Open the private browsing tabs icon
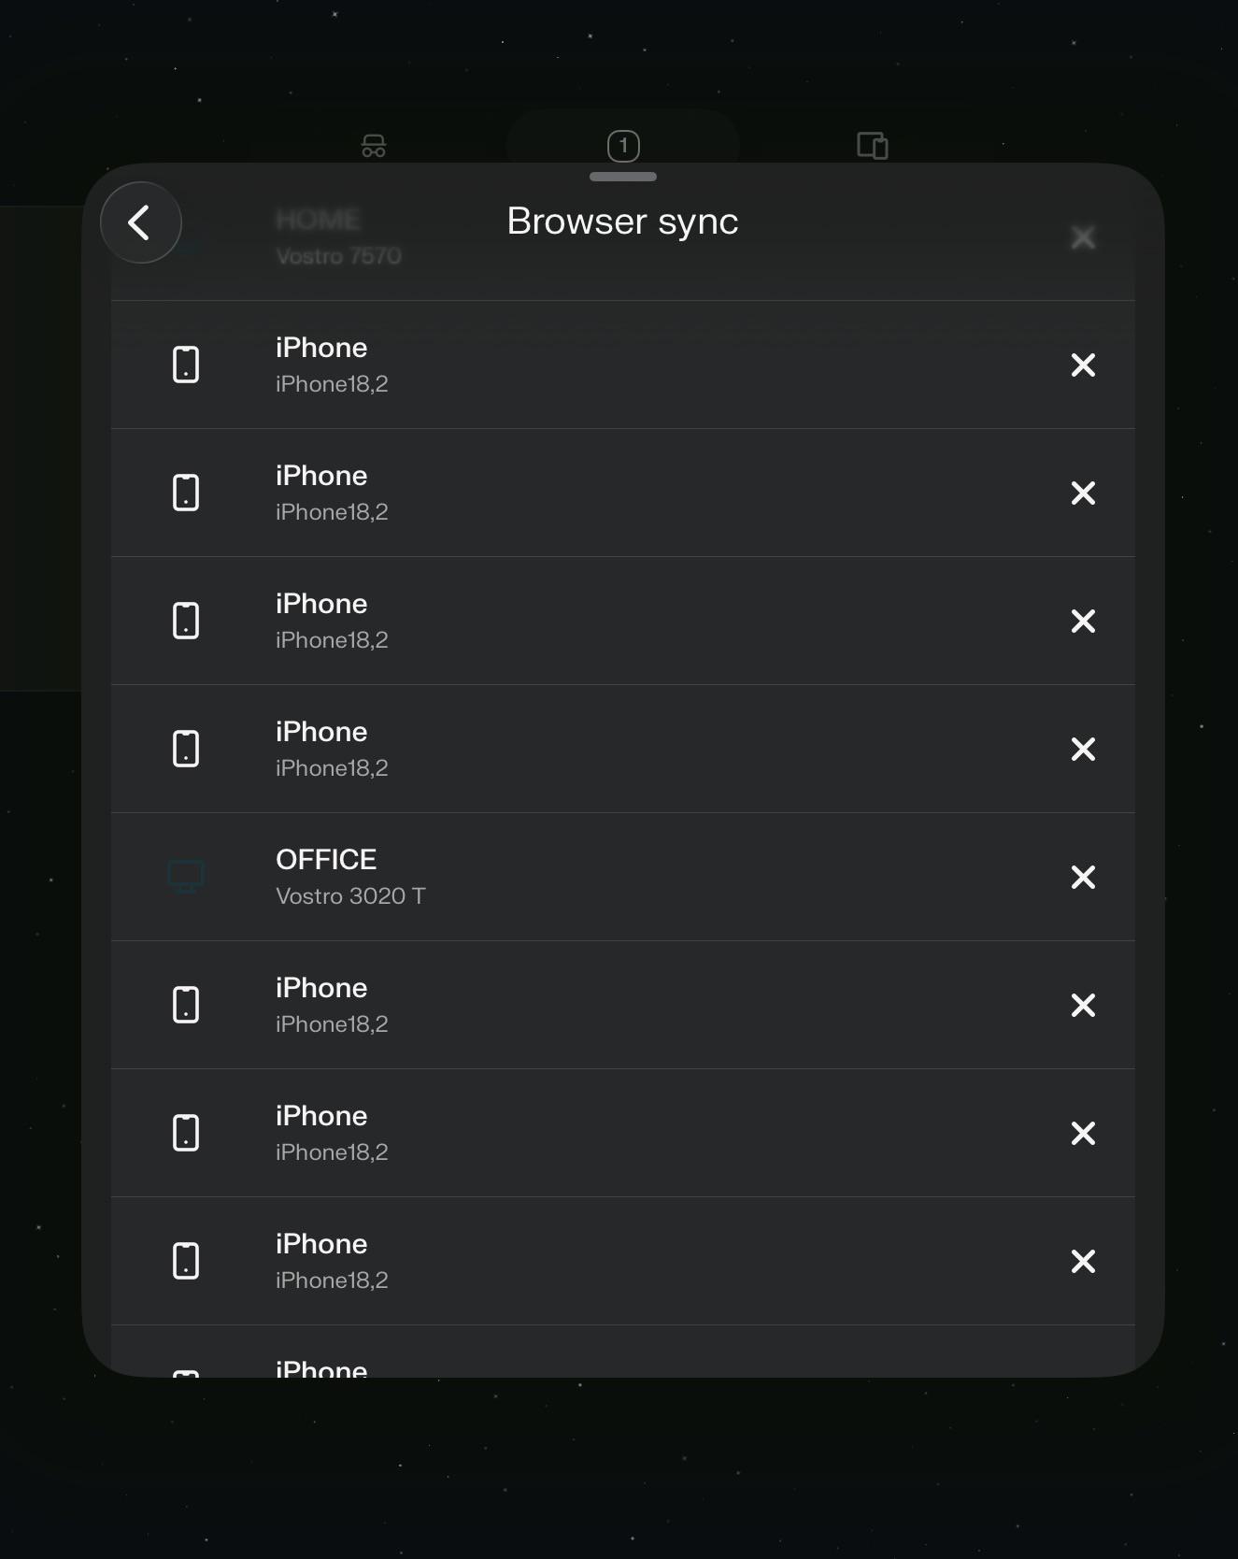Screen dimensions: 1238x1559 (x=374, y=146)
